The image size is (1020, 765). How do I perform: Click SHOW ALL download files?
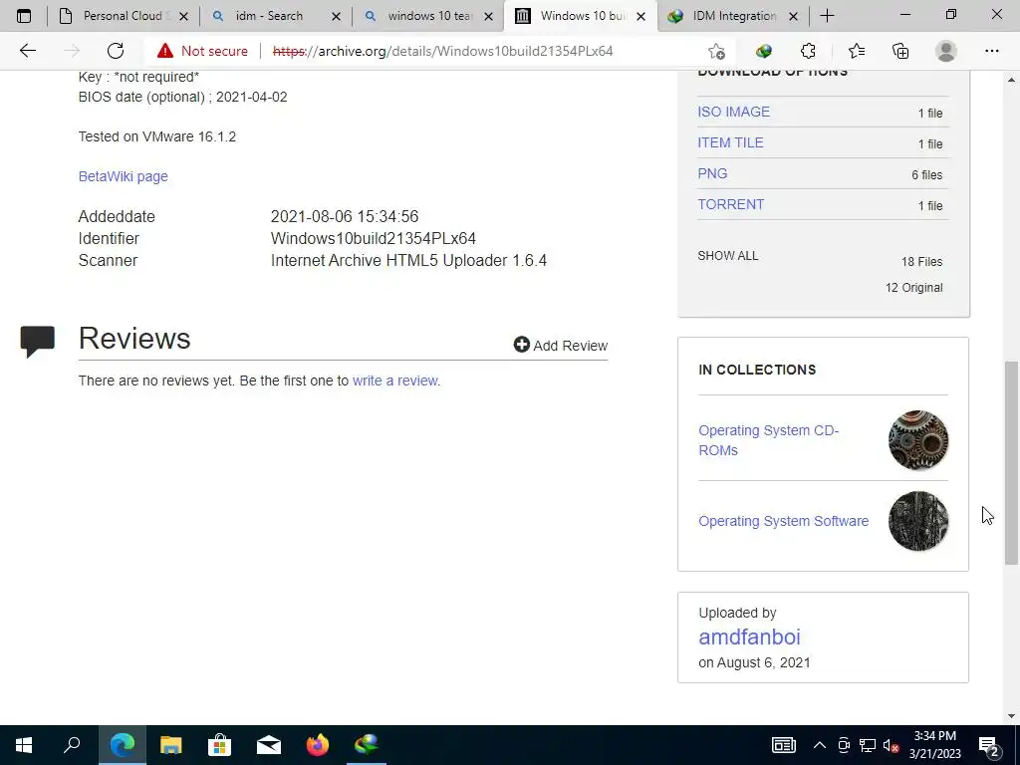pyautogui.click(x=727, y=256)
